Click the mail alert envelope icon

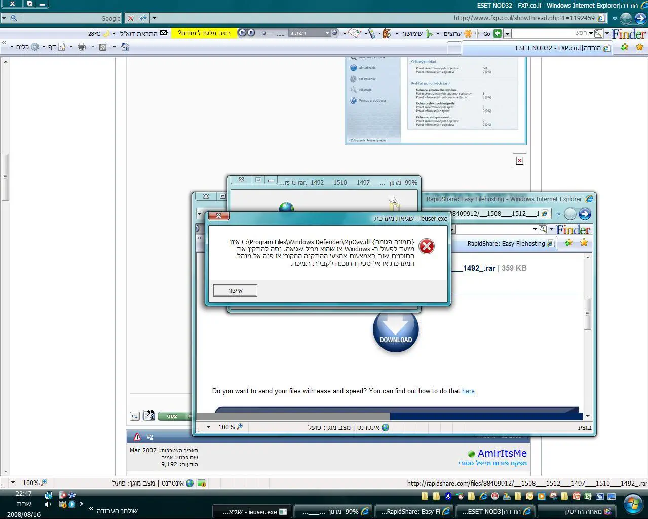tap(164, 33)
